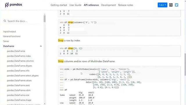The image size is (186, 105).
Task: Click the midx = pd.MultiIndex code line
Action: (95, 69)
